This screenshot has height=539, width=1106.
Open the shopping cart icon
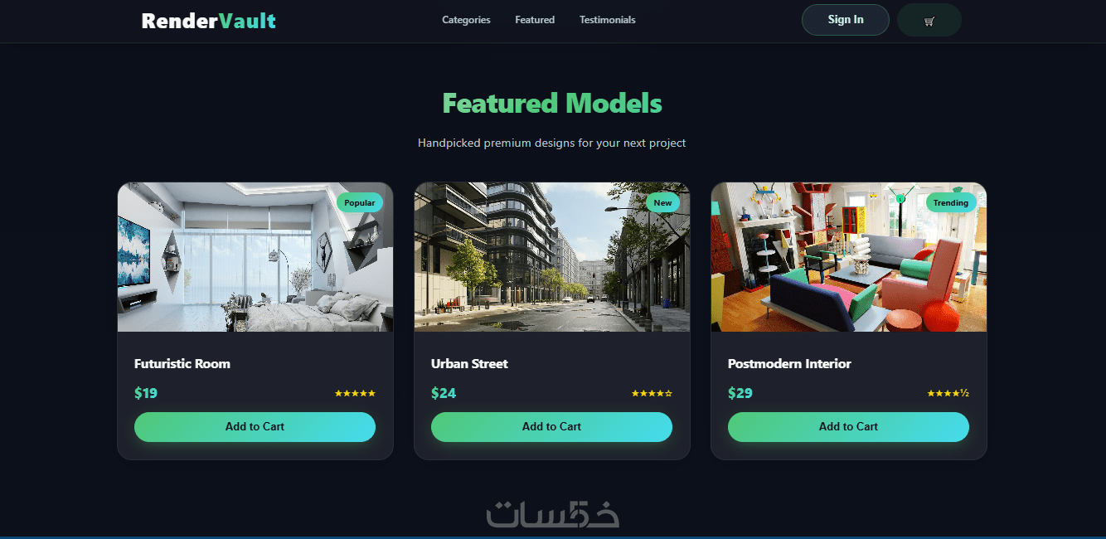pos(929,21)
